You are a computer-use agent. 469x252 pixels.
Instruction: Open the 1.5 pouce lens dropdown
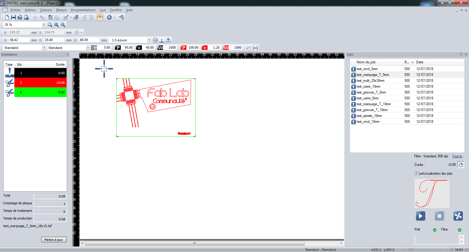(x=149, y=40)
